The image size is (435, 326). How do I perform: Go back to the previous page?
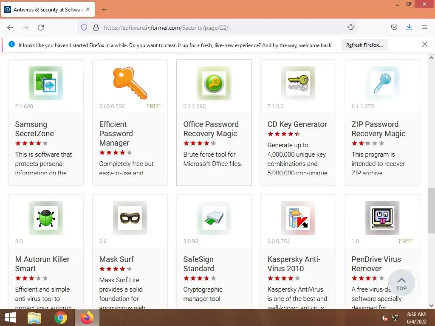point(10,28)
